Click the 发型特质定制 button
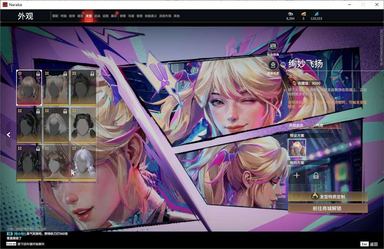Screen dimensions: 384x249 pos(328,197)
